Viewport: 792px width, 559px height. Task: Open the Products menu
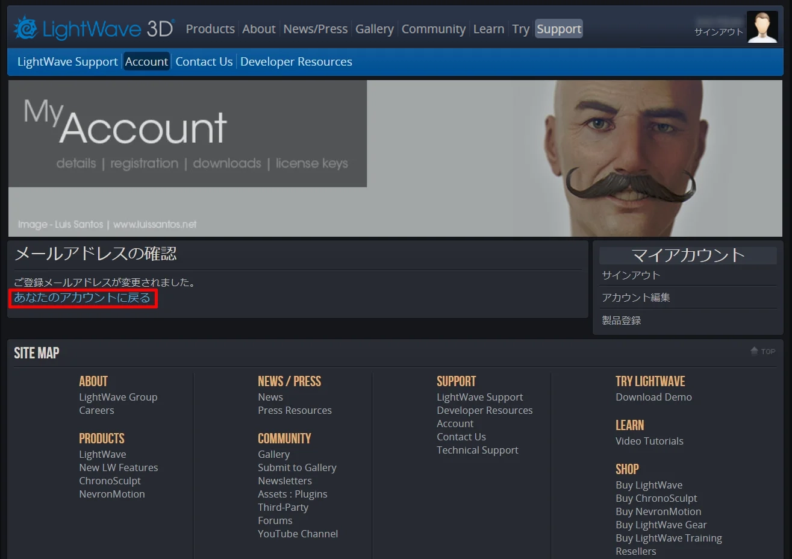point(210,29)
